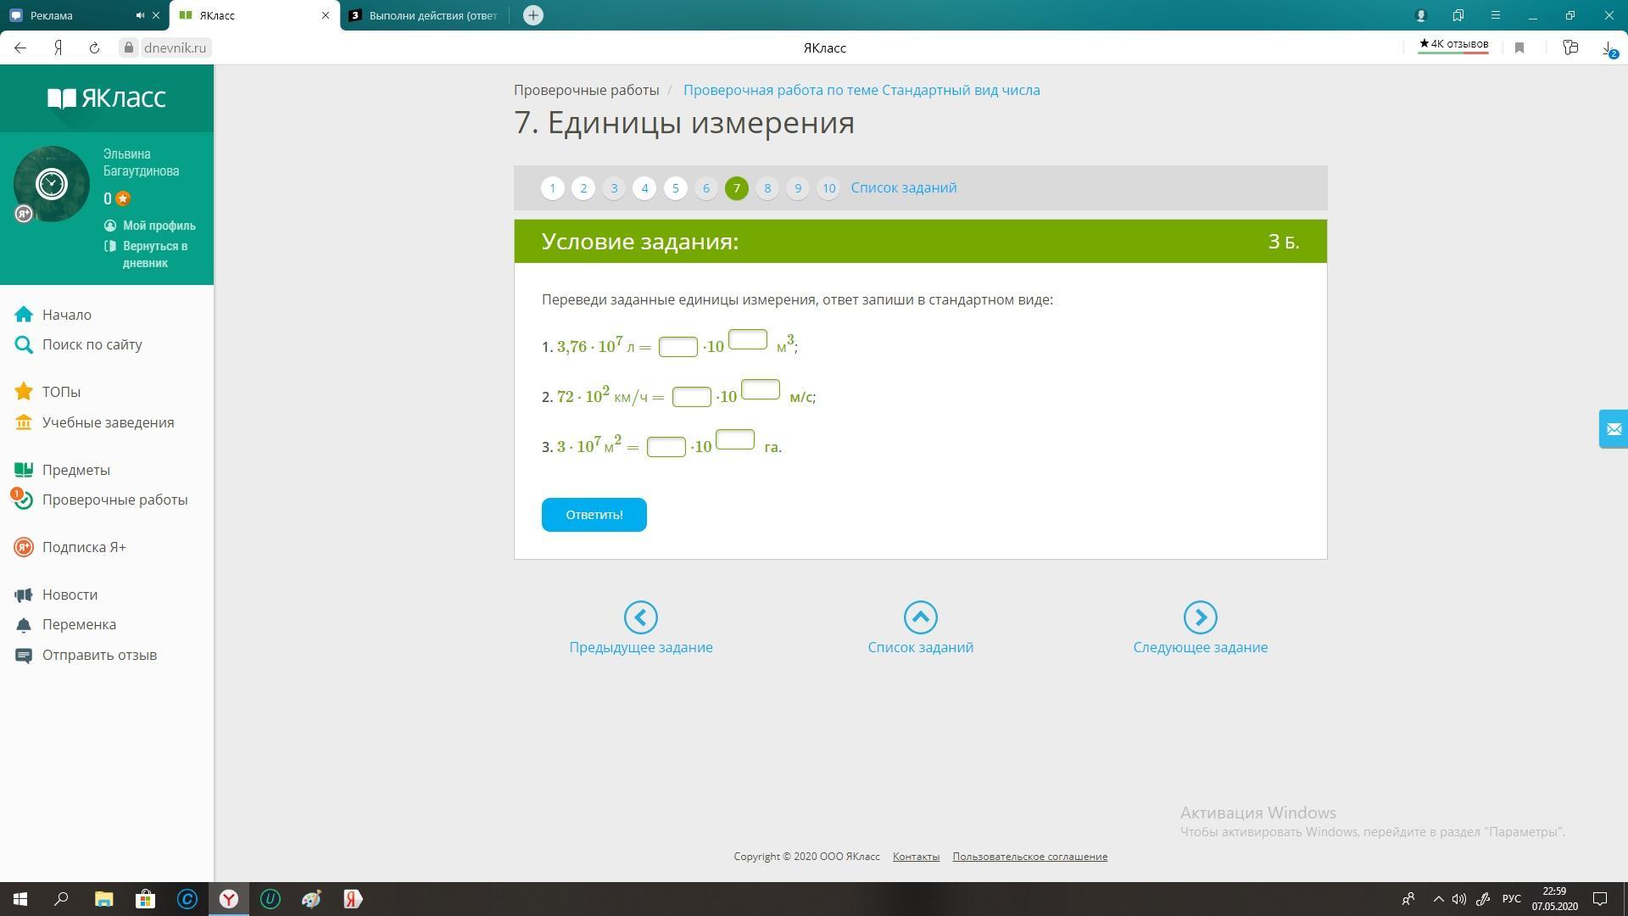Open the new tab plus button
1628x916 pixels.
click(x=532, y=15)
